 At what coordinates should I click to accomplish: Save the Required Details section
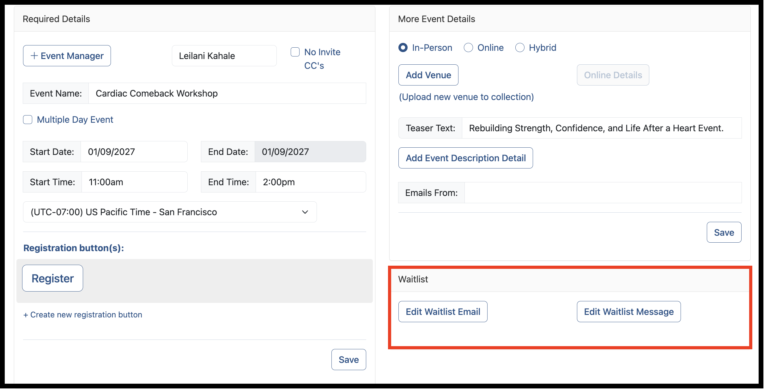349,360
